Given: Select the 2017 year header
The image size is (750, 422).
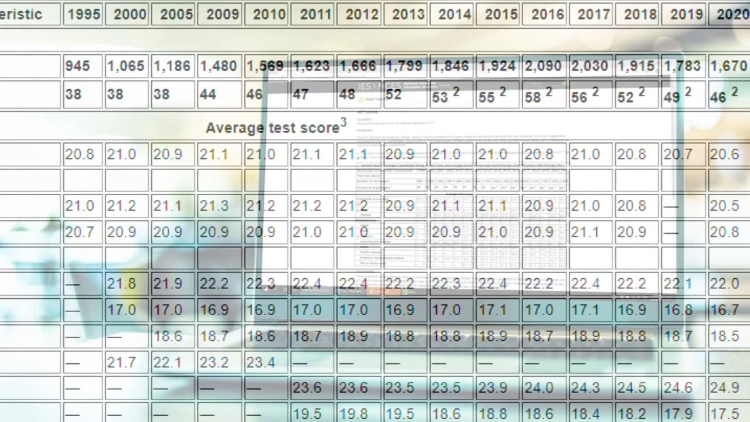Looking at the screenshot, I should coord(592,14).
